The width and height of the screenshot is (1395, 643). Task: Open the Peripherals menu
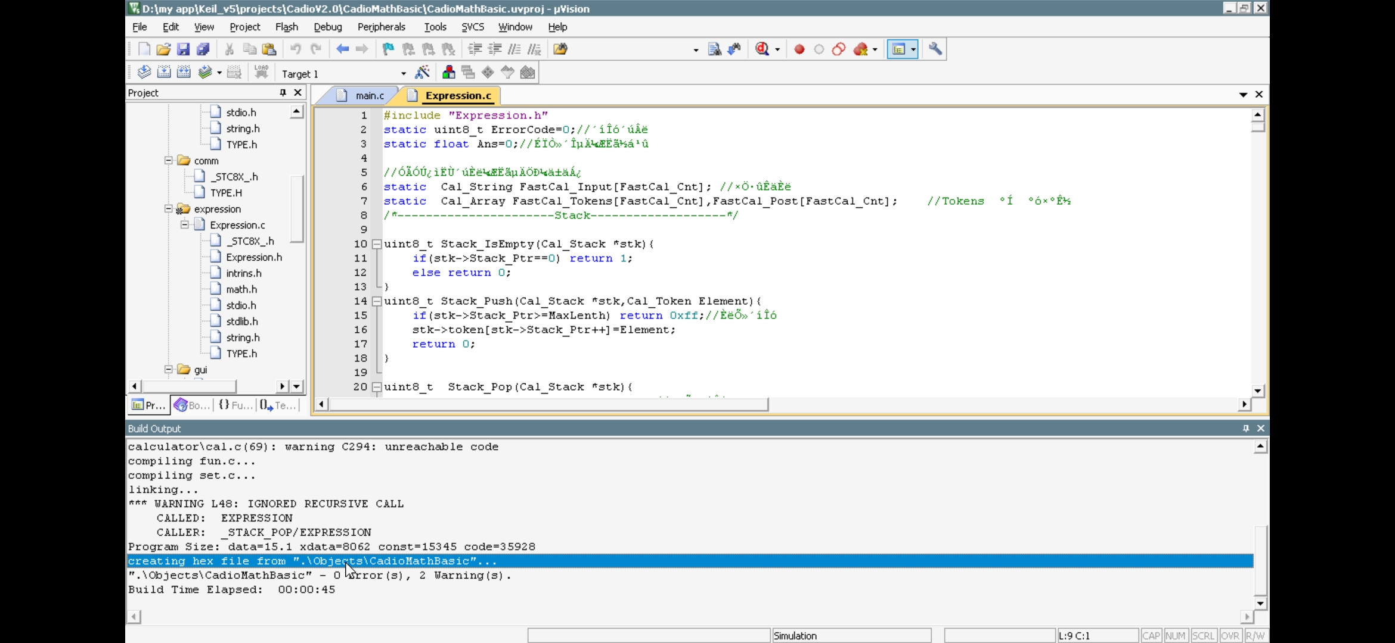point(382,27)
